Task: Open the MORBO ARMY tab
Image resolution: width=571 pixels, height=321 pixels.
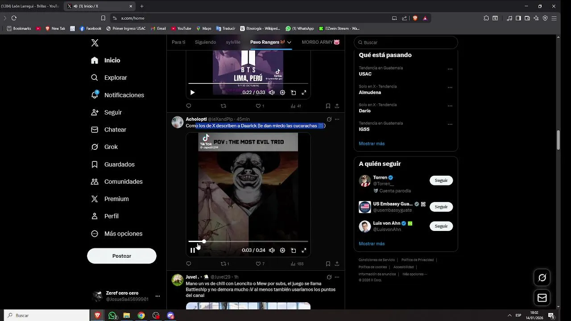Action: [321, 42]
